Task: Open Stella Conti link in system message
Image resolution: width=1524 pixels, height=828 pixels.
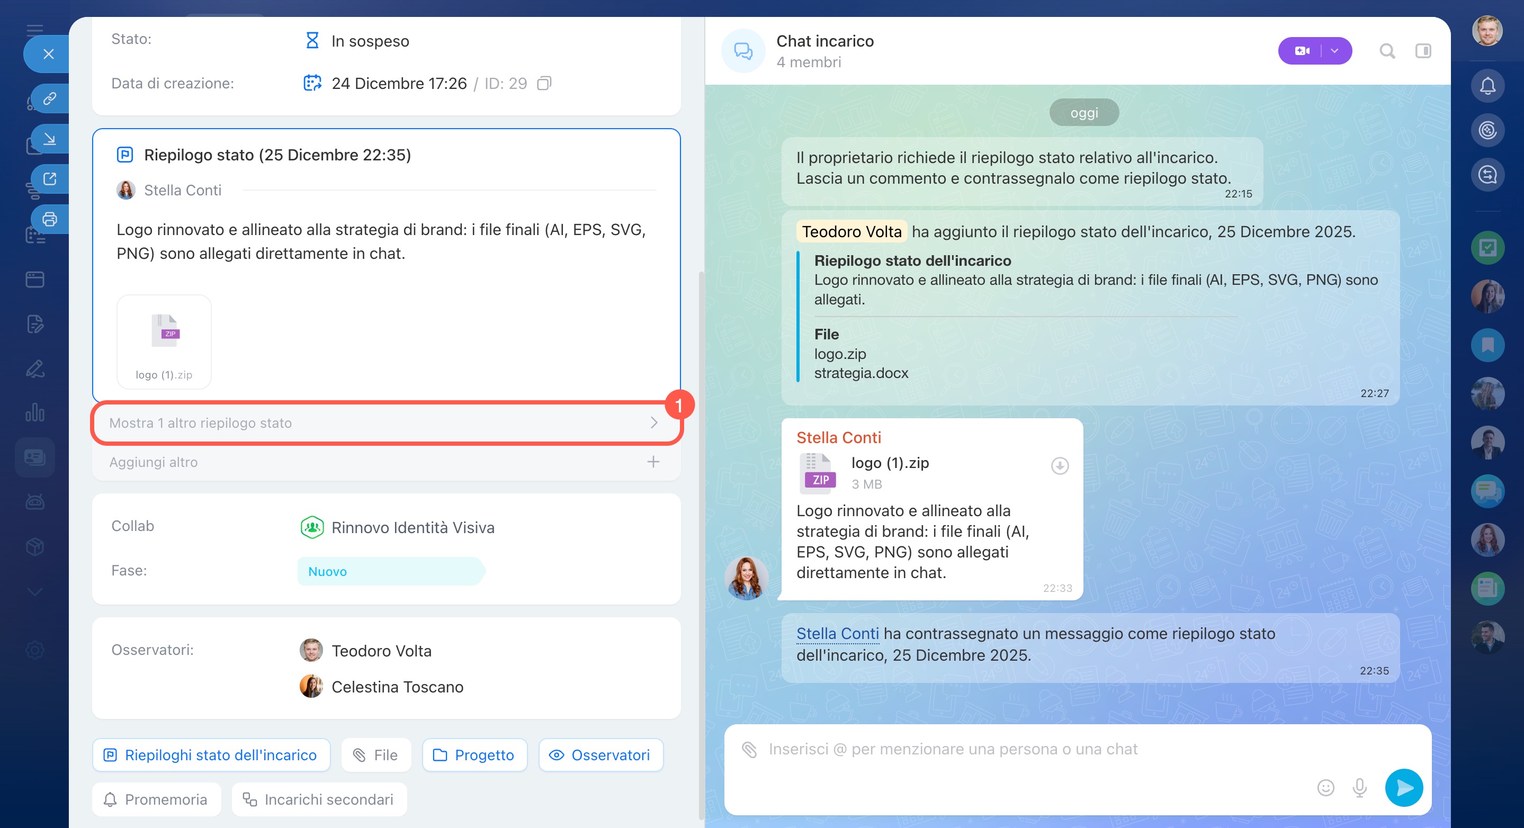Action: (x=837, y=633)
